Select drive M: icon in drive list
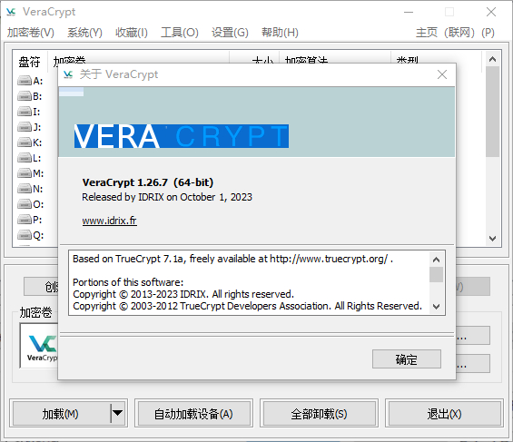 [x=25, y=173]
